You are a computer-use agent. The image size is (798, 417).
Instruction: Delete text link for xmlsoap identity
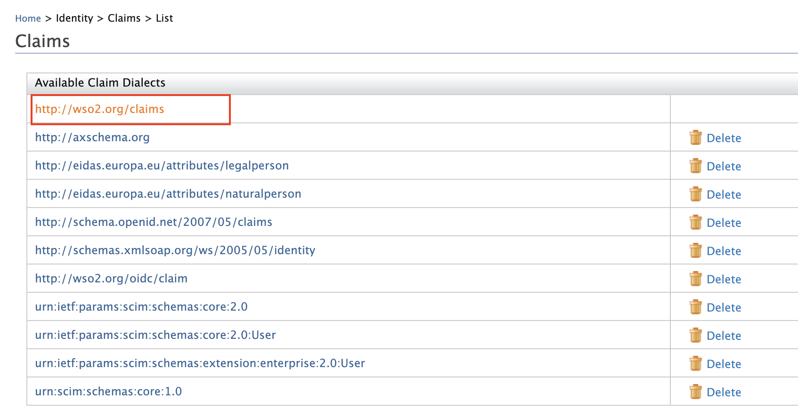[x=724, y=251]
